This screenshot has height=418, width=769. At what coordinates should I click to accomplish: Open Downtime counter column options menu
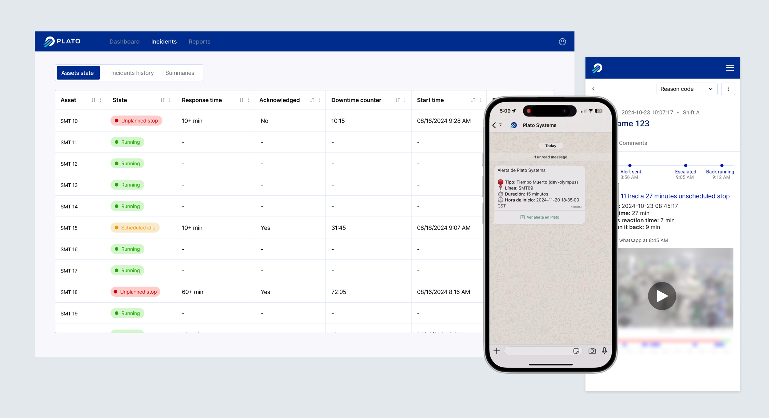click(405, 100)
